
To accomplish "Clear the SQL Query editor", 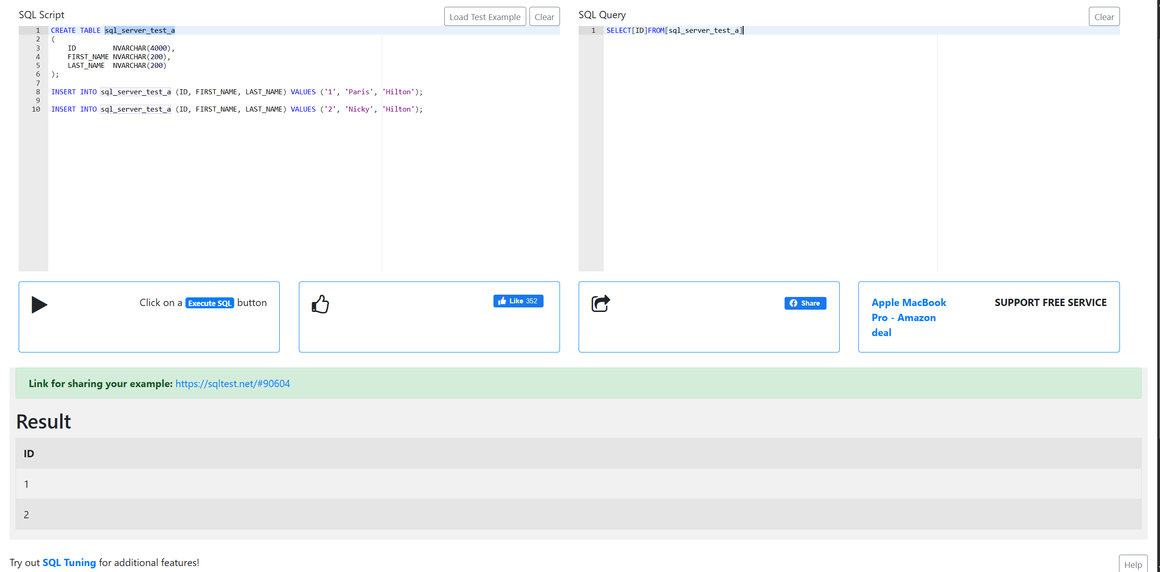I will point(1104,17).
